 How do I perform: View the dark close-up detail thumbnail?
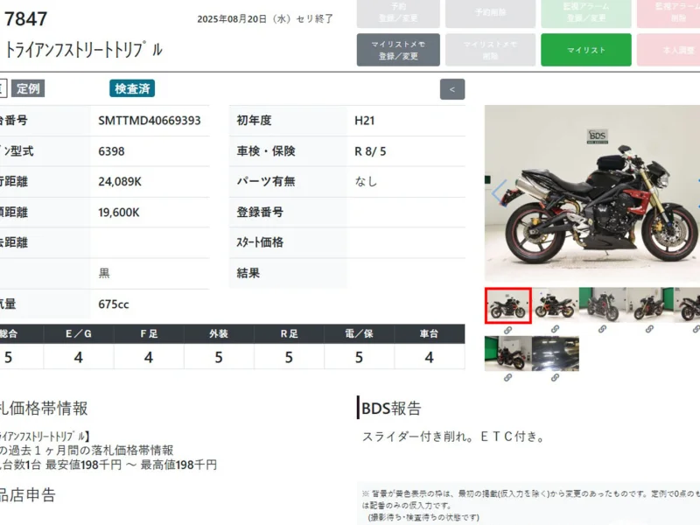point(556,353)
